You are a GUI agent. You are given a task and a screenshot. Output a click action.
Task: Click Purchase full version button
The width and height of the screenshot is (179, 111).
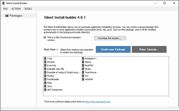pyautogui.click(x=110, y=38)
